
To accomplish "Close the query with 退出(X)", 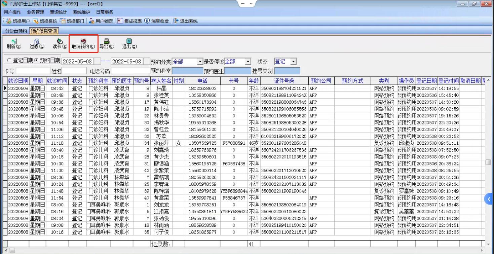I will pos(129,44).
